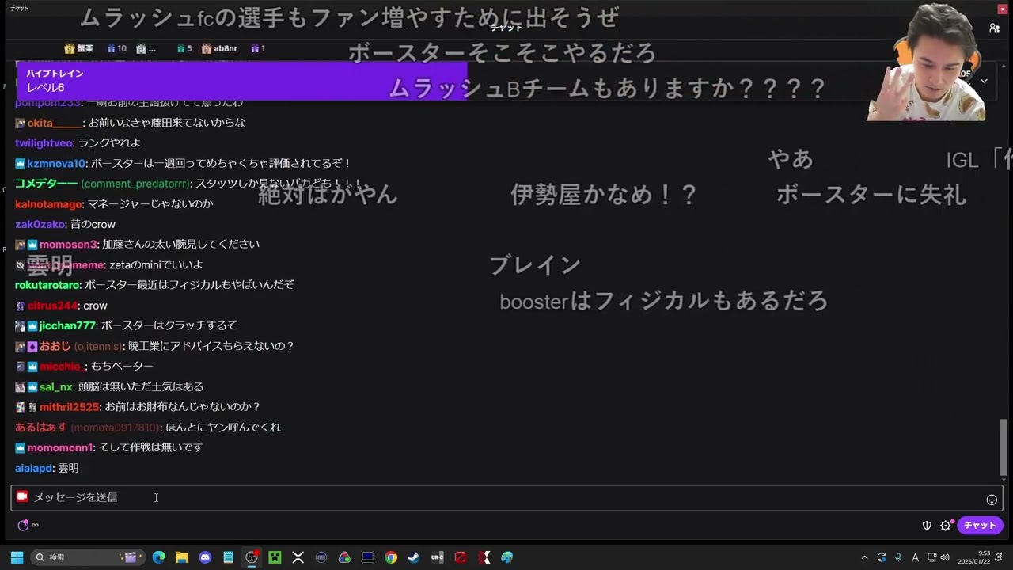Open Discord from the taskbar

205,557
